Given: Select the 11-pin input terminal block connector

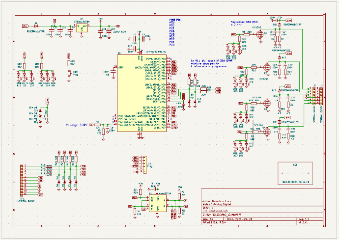Looking at the screenshot, I should [x=22, y=181].
